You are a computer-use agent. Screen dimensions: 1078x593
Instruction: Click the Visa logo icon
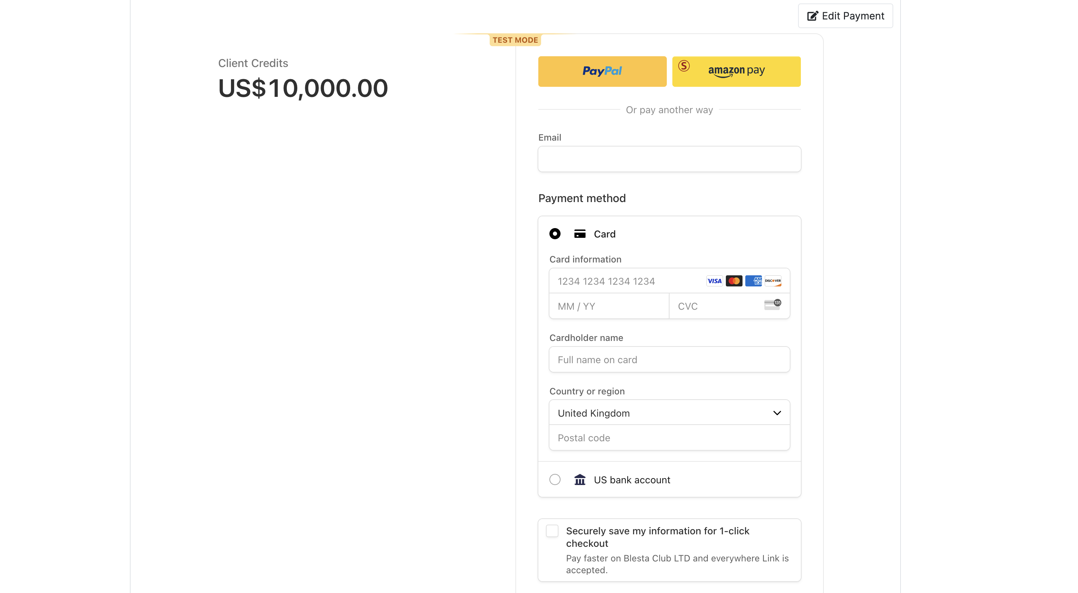click(714, 281)
